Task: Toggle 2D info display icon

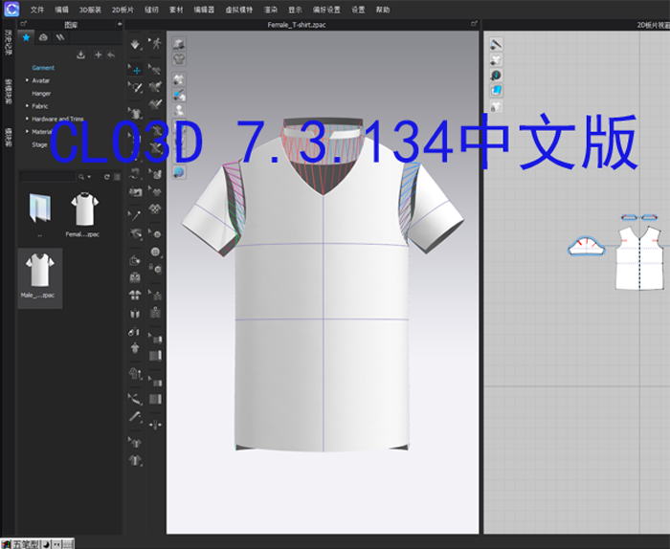Action: 496,76
